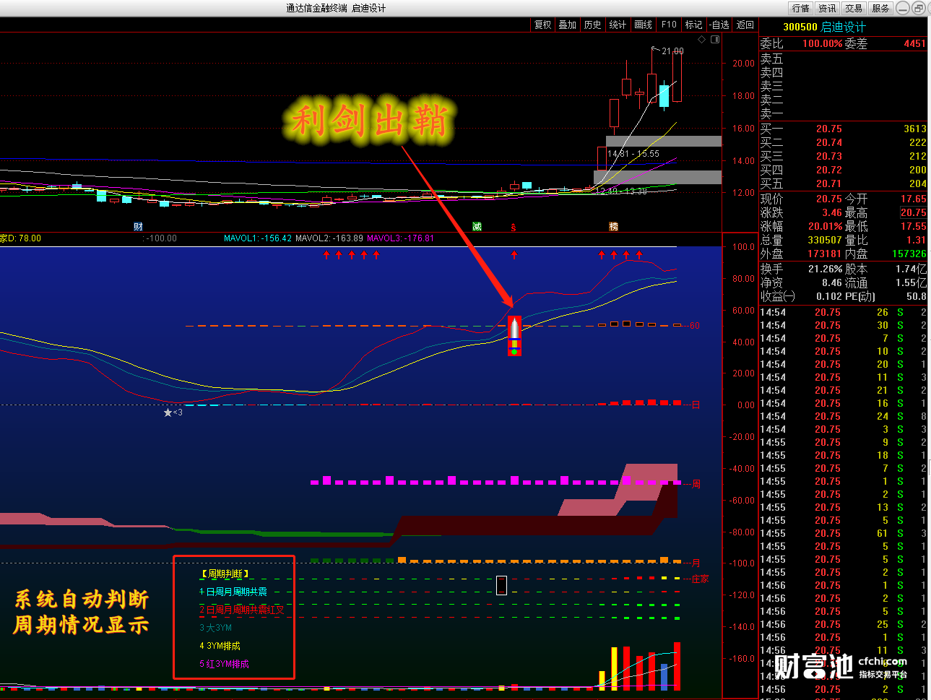This screenshot has height=700, width=931.
Task: Click the 复权 toolbar button
Action: [543, 25]
